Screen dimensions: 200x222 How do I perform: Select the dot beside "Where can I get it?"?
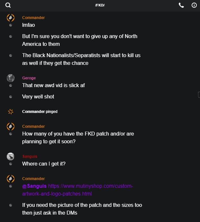pyautogui.click(x=11, y=164)
